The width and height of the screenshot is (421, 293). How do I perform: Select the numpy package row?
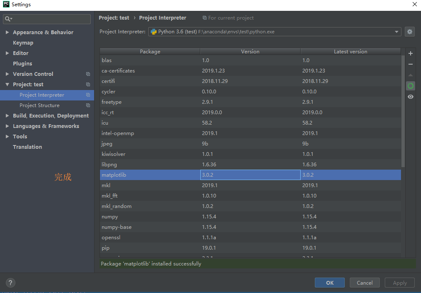(x=250, y=217)
